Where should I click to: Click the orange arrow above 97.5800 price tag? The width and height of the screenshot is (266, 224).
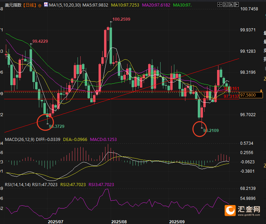[x=262, y=90]
